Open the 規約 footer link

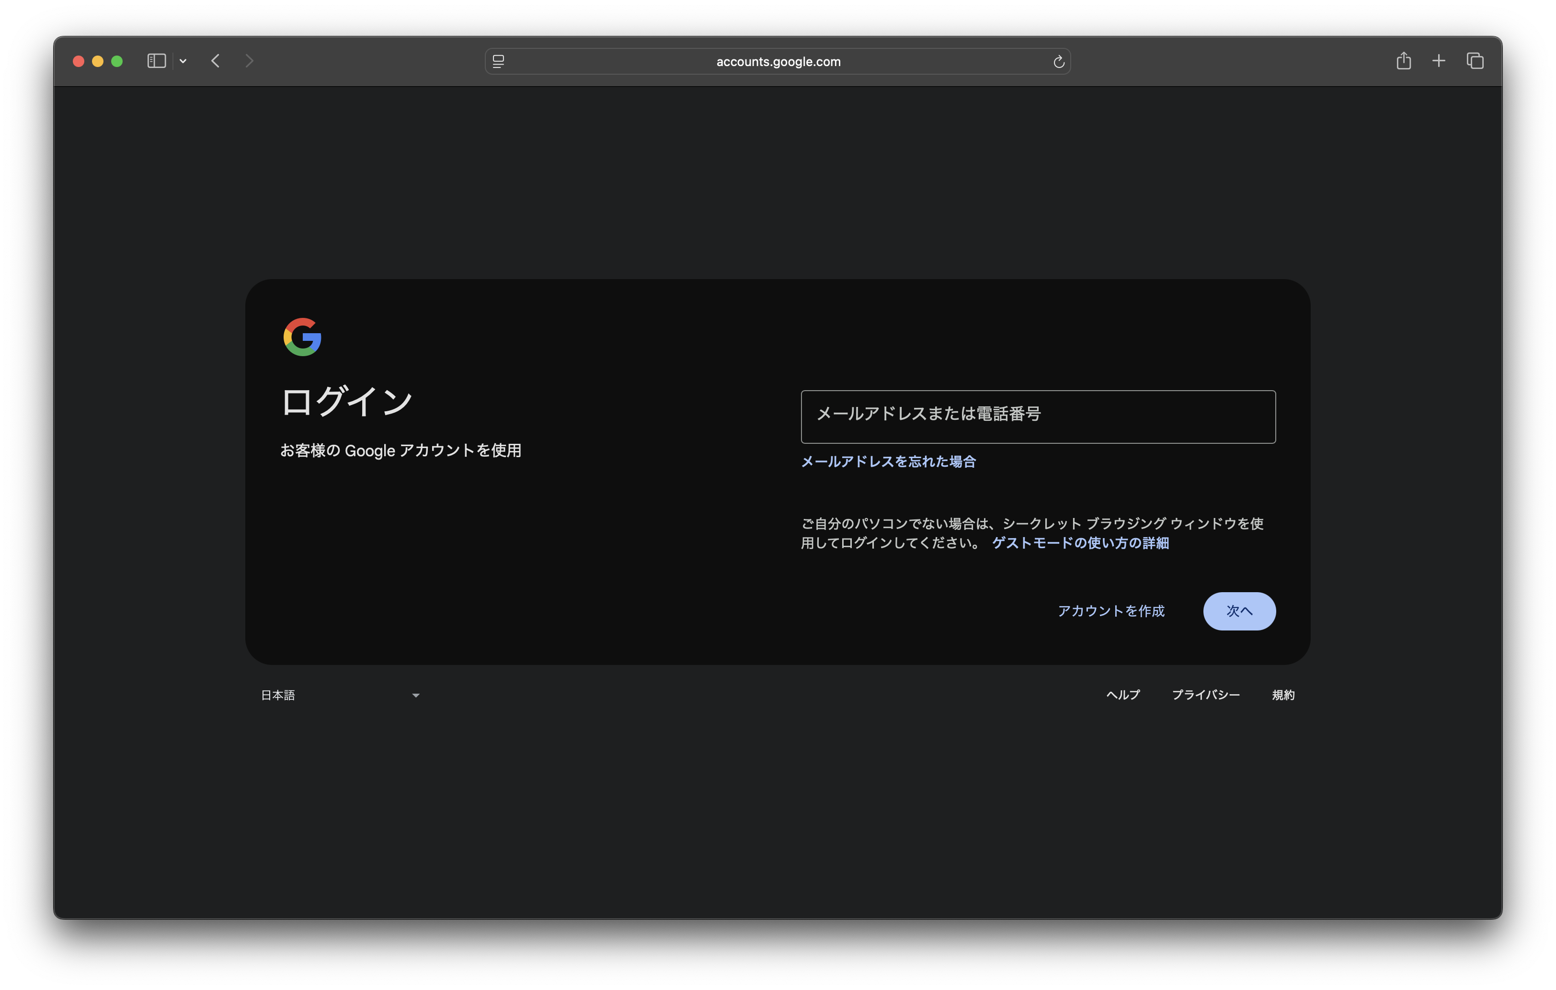pos(1282,695)
